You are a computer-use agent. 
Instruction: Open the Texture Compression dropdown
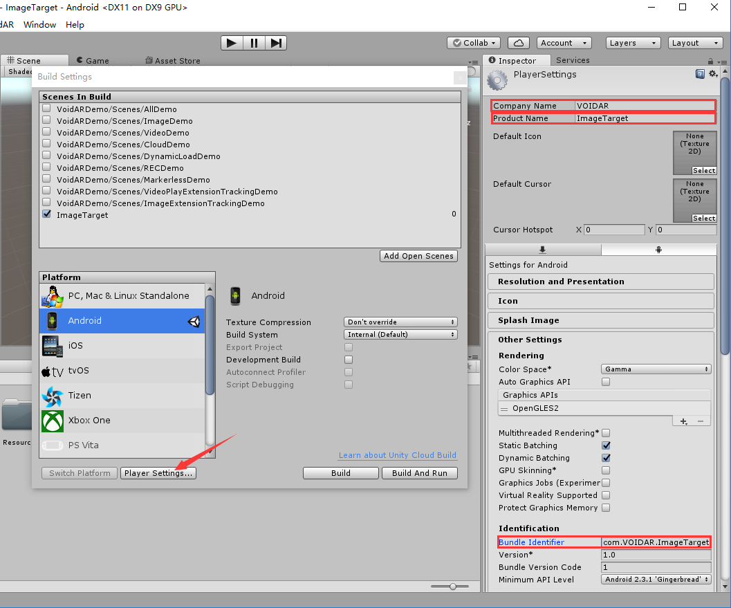coord(400,322)
